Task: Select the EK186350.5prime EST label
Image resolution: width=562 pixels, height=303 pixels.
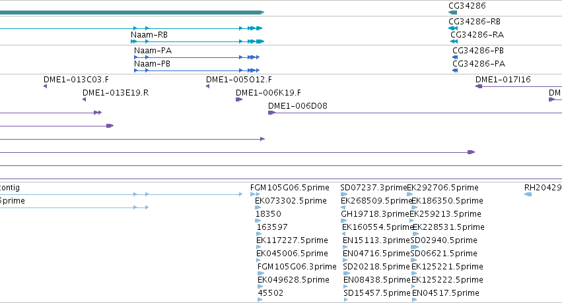Action: pyautogui.click(x=447, y=201)
